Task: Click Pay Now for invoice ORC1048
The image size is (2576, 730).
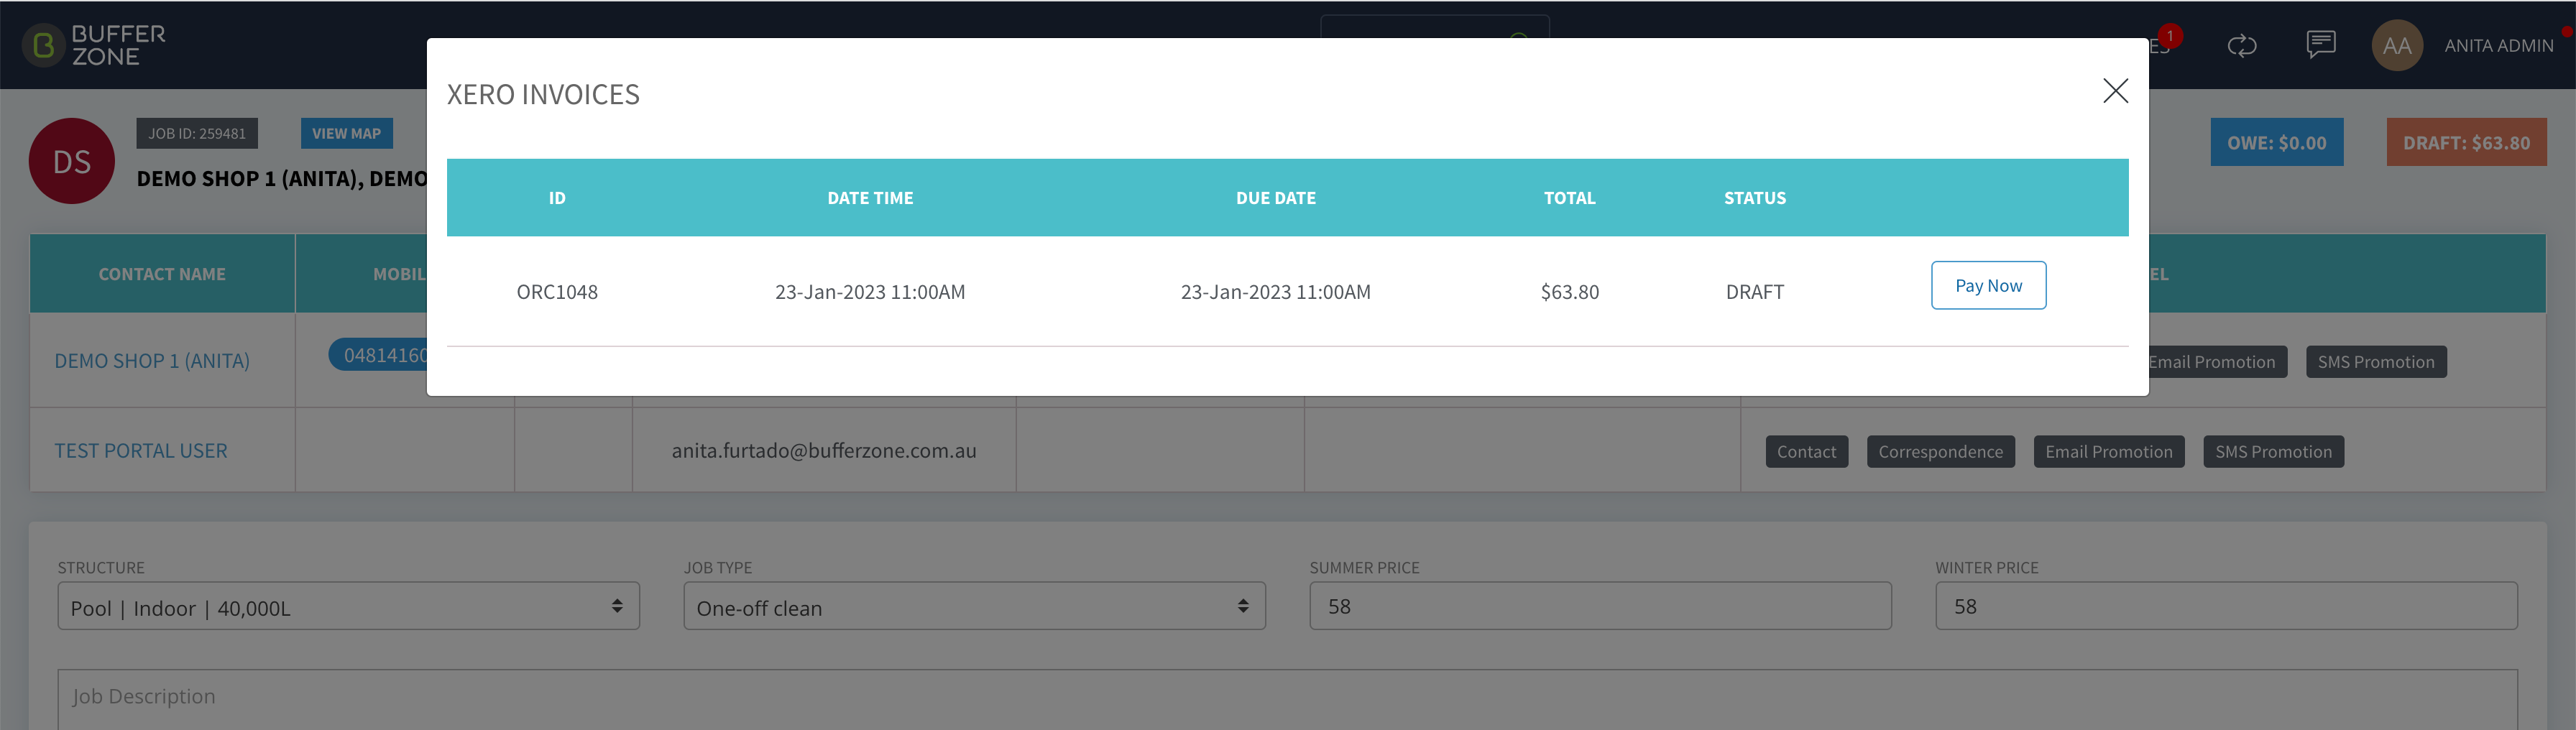Action: (x=1988, y=286)
